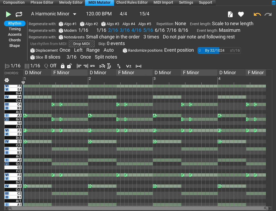Screen dimensions: 276x211
Task: Toggle the 6/16 duration option
Action: click(x=160, y=30)
